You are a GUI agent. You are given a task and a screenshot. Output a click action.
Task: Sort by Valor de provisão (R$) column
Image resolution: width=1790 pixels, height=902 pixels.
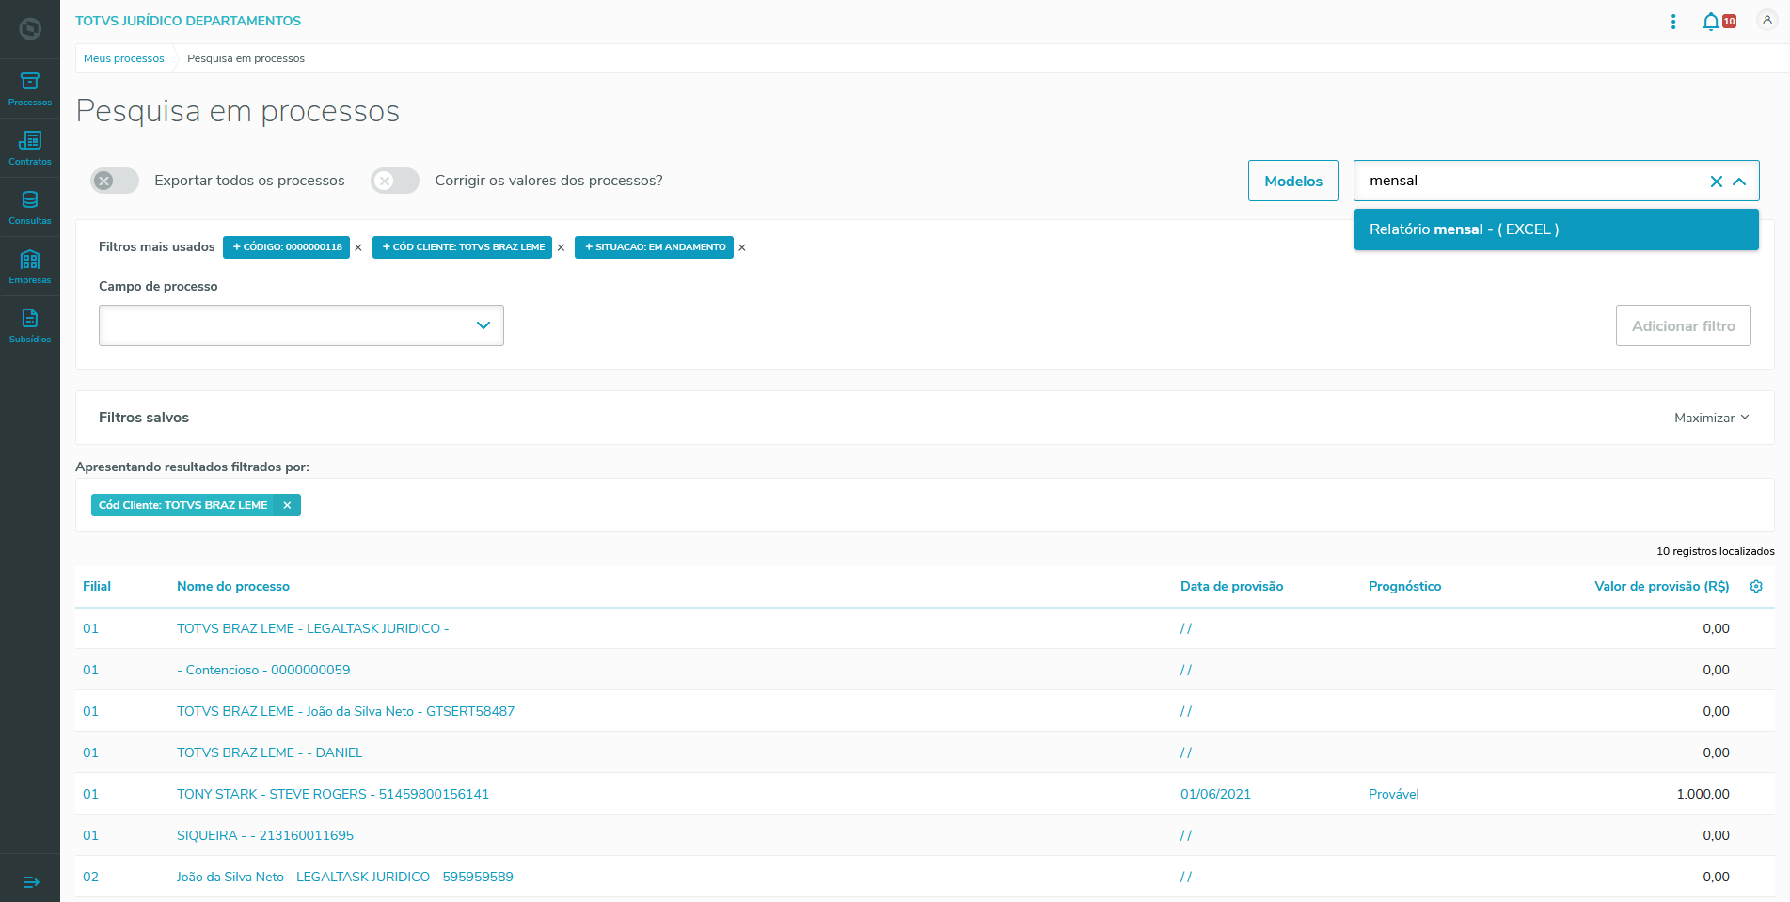[x=1662, y=586]
